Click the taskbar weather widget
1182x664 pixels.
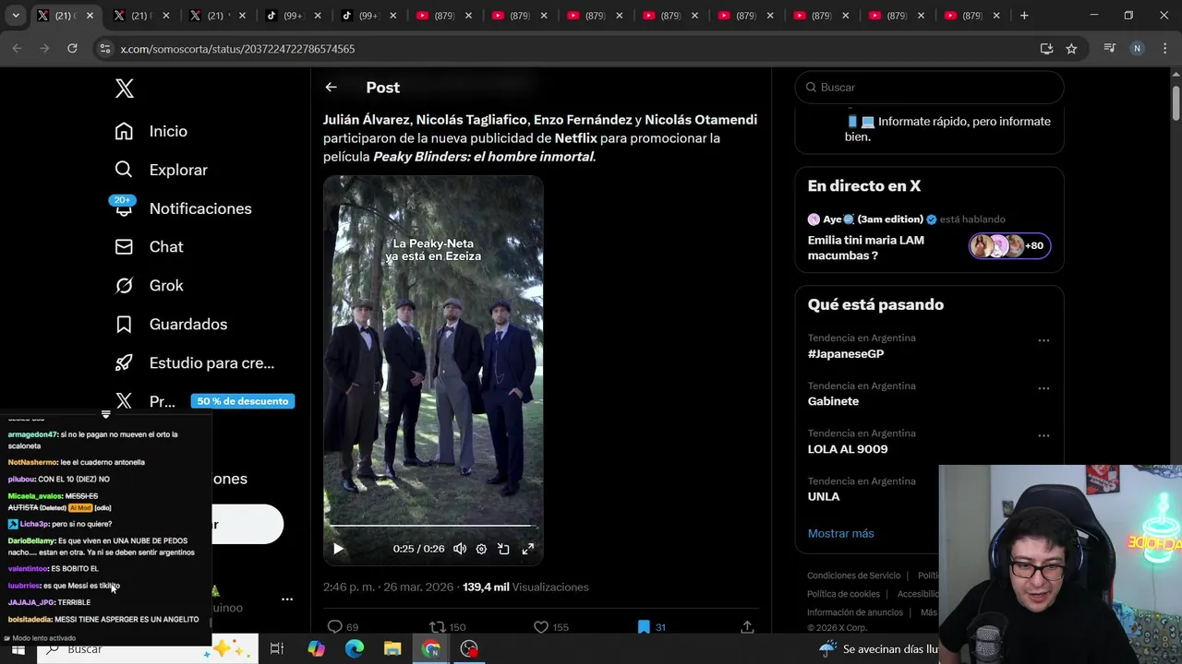[877, 649]
